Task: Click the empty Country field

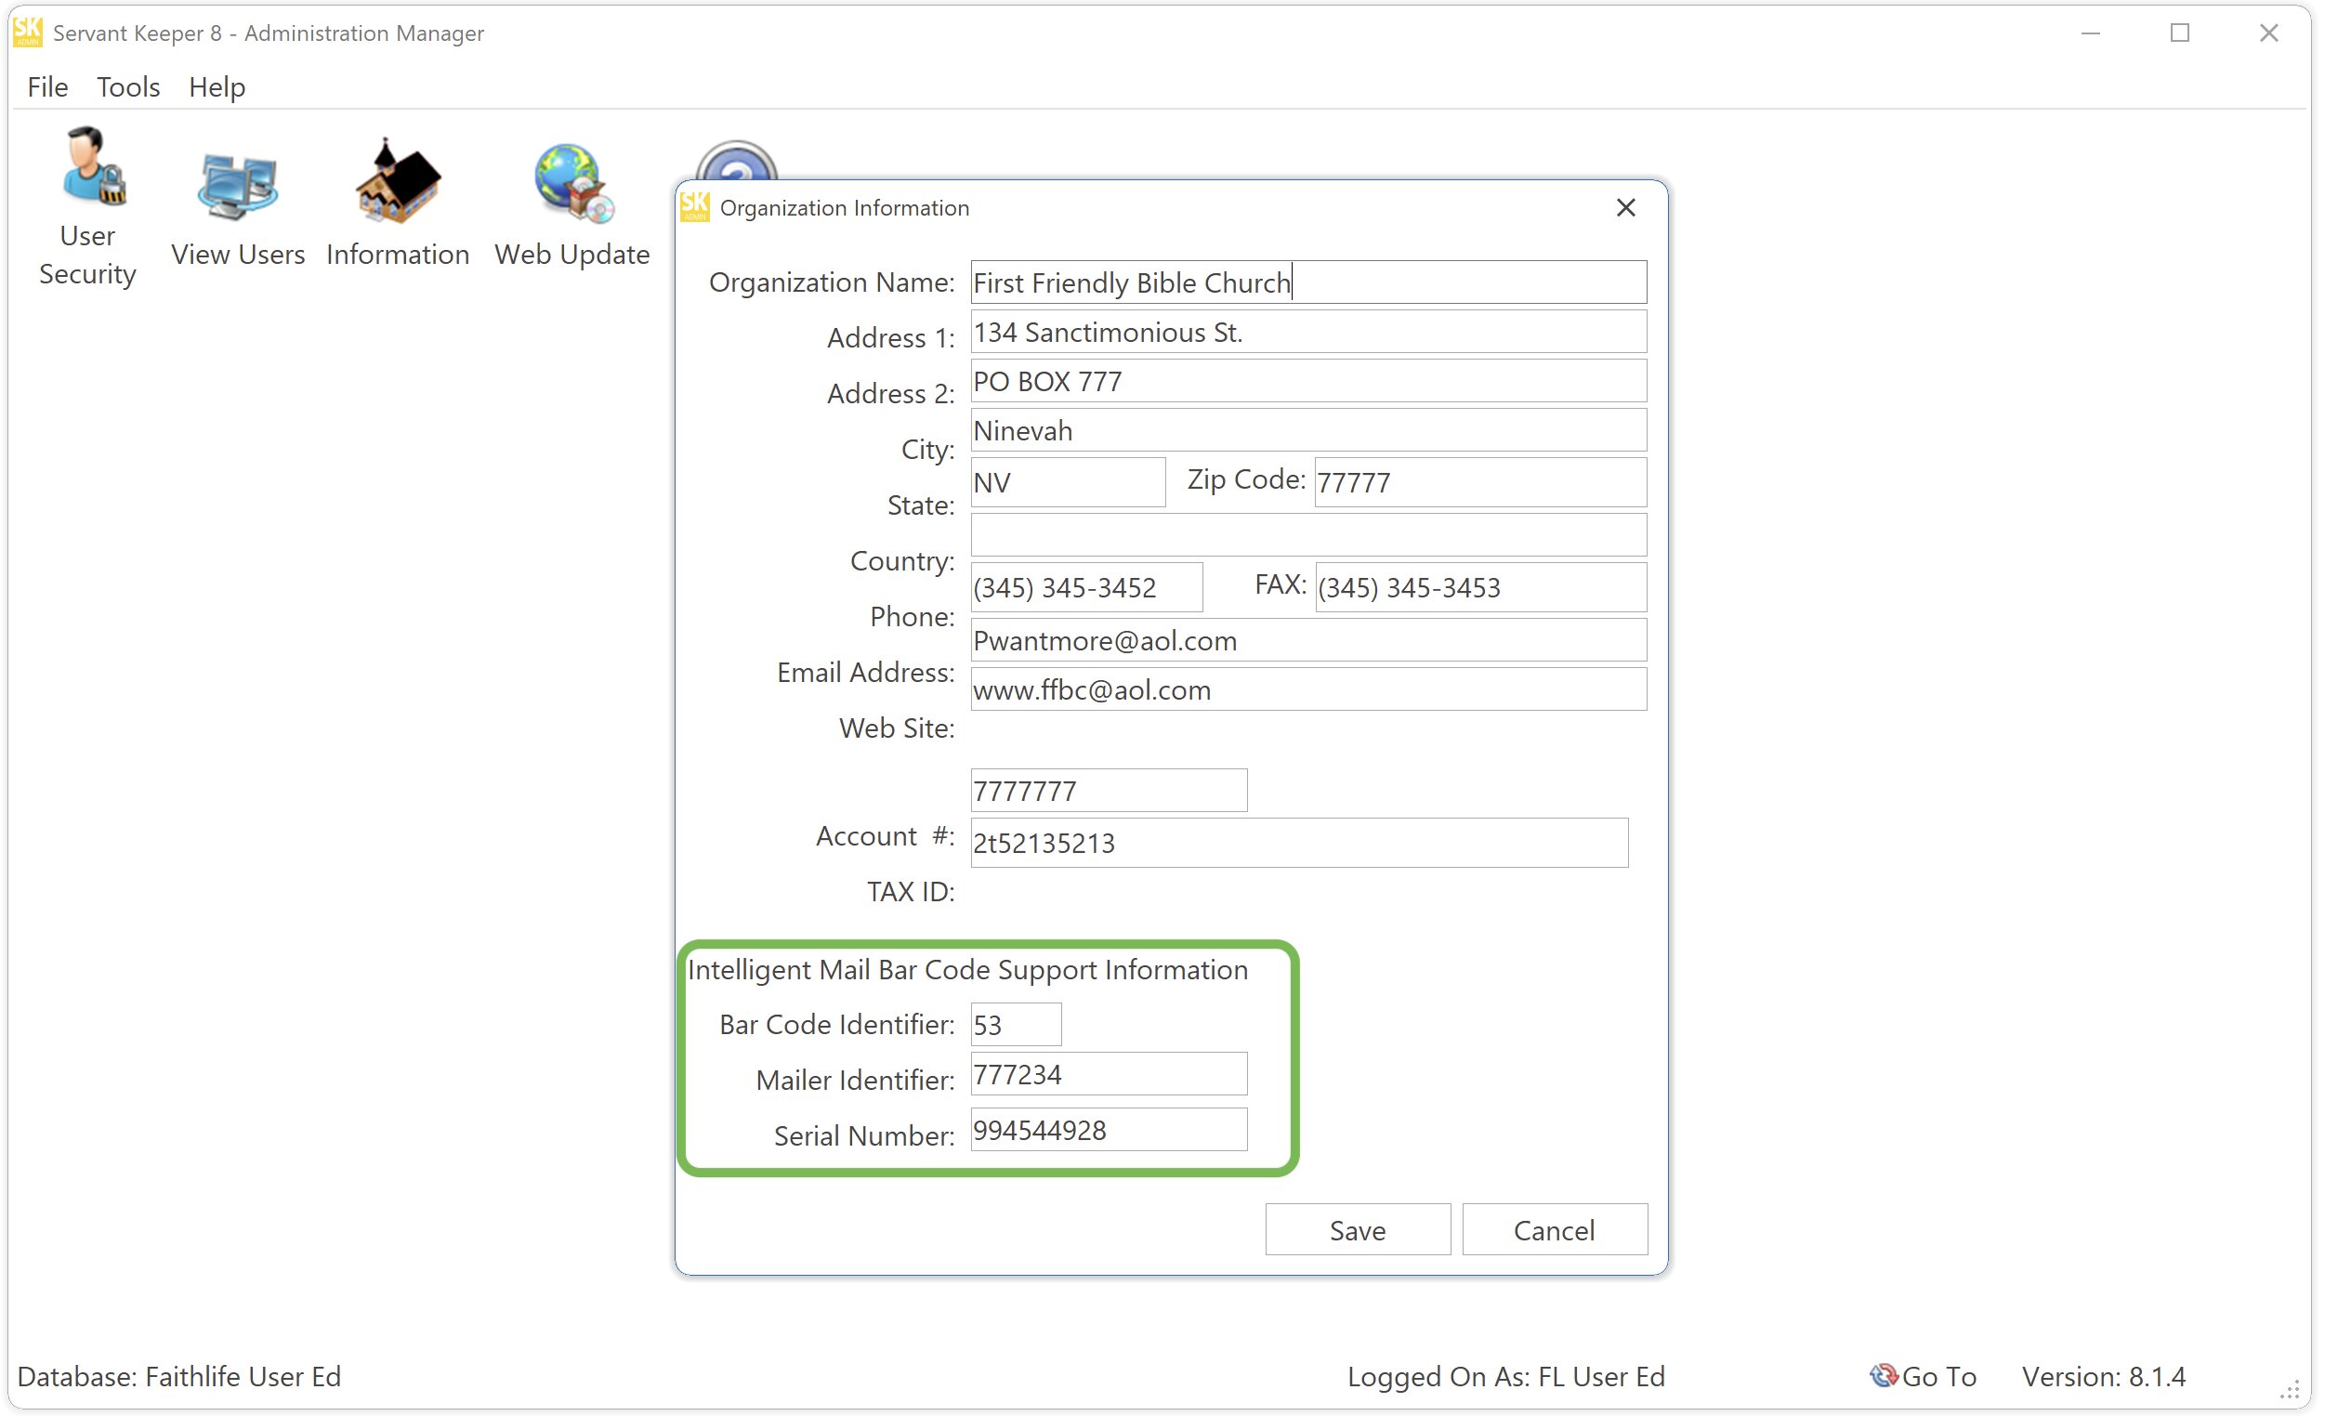Action: pos(1307,535)
